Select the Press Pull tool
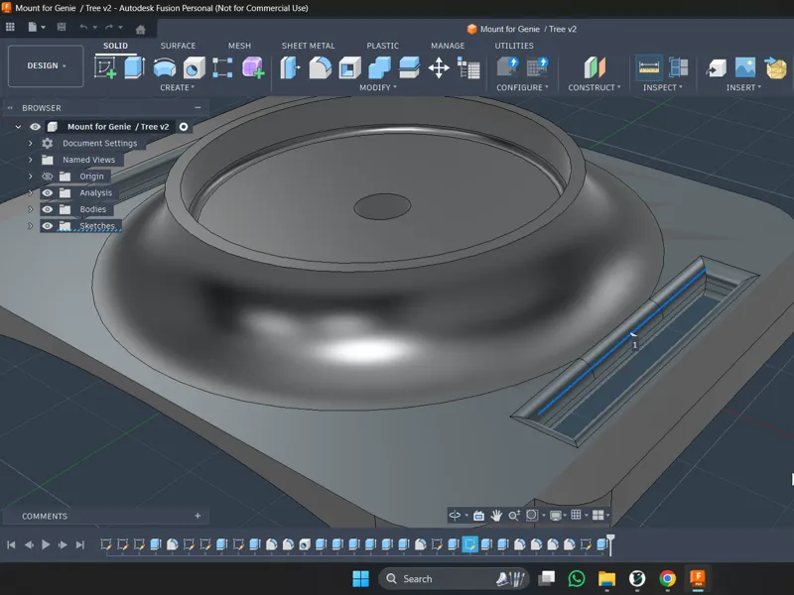 tap(290, 67)
